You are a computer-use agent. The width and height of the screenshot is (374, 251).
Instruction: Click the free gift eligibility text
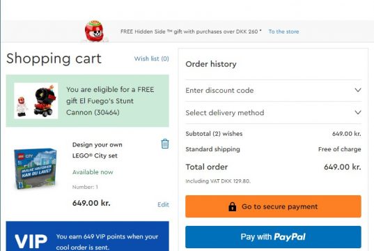tap(110, 101)
